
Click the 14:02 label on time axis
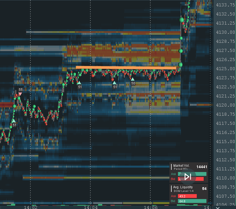click(x=30, y=207)
